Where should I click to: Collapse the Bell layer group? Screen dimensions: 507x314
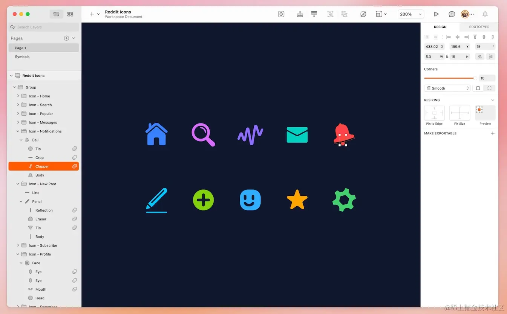click(21, 140)
